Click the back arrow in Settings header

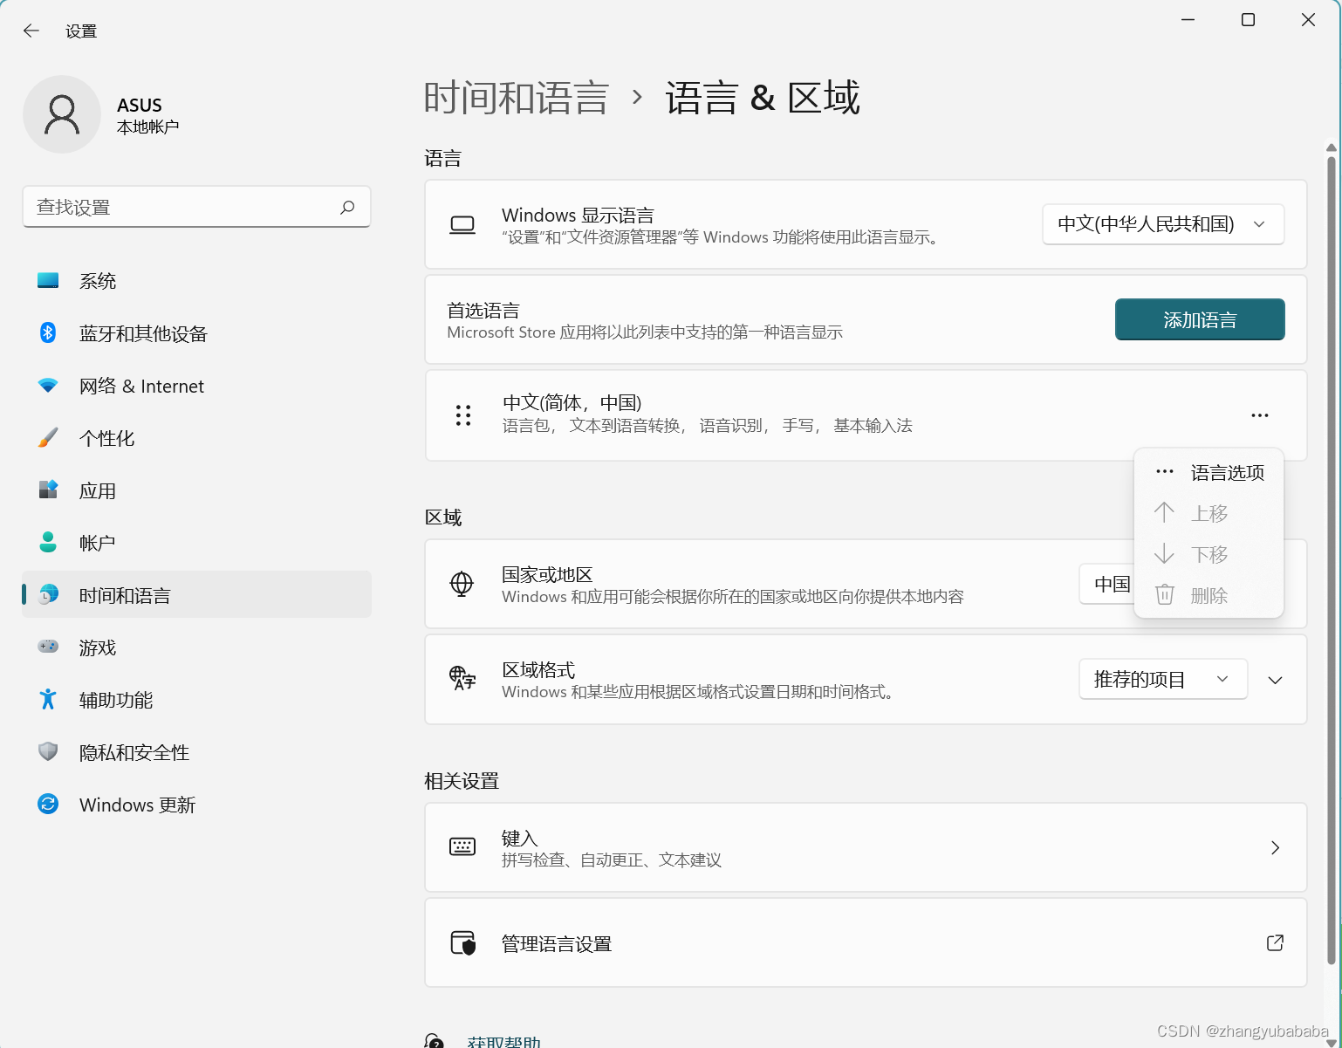[31, 31]
